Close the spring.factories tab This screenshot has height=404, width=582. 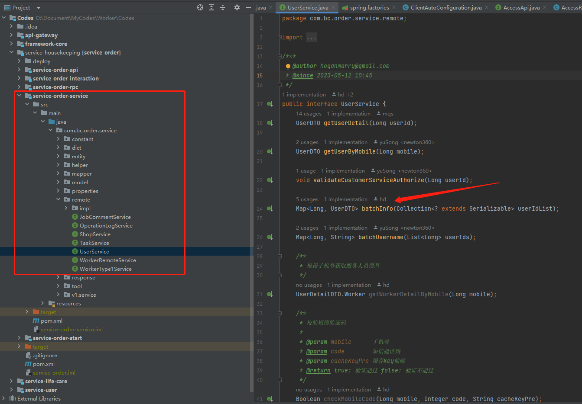pos(394,7)
